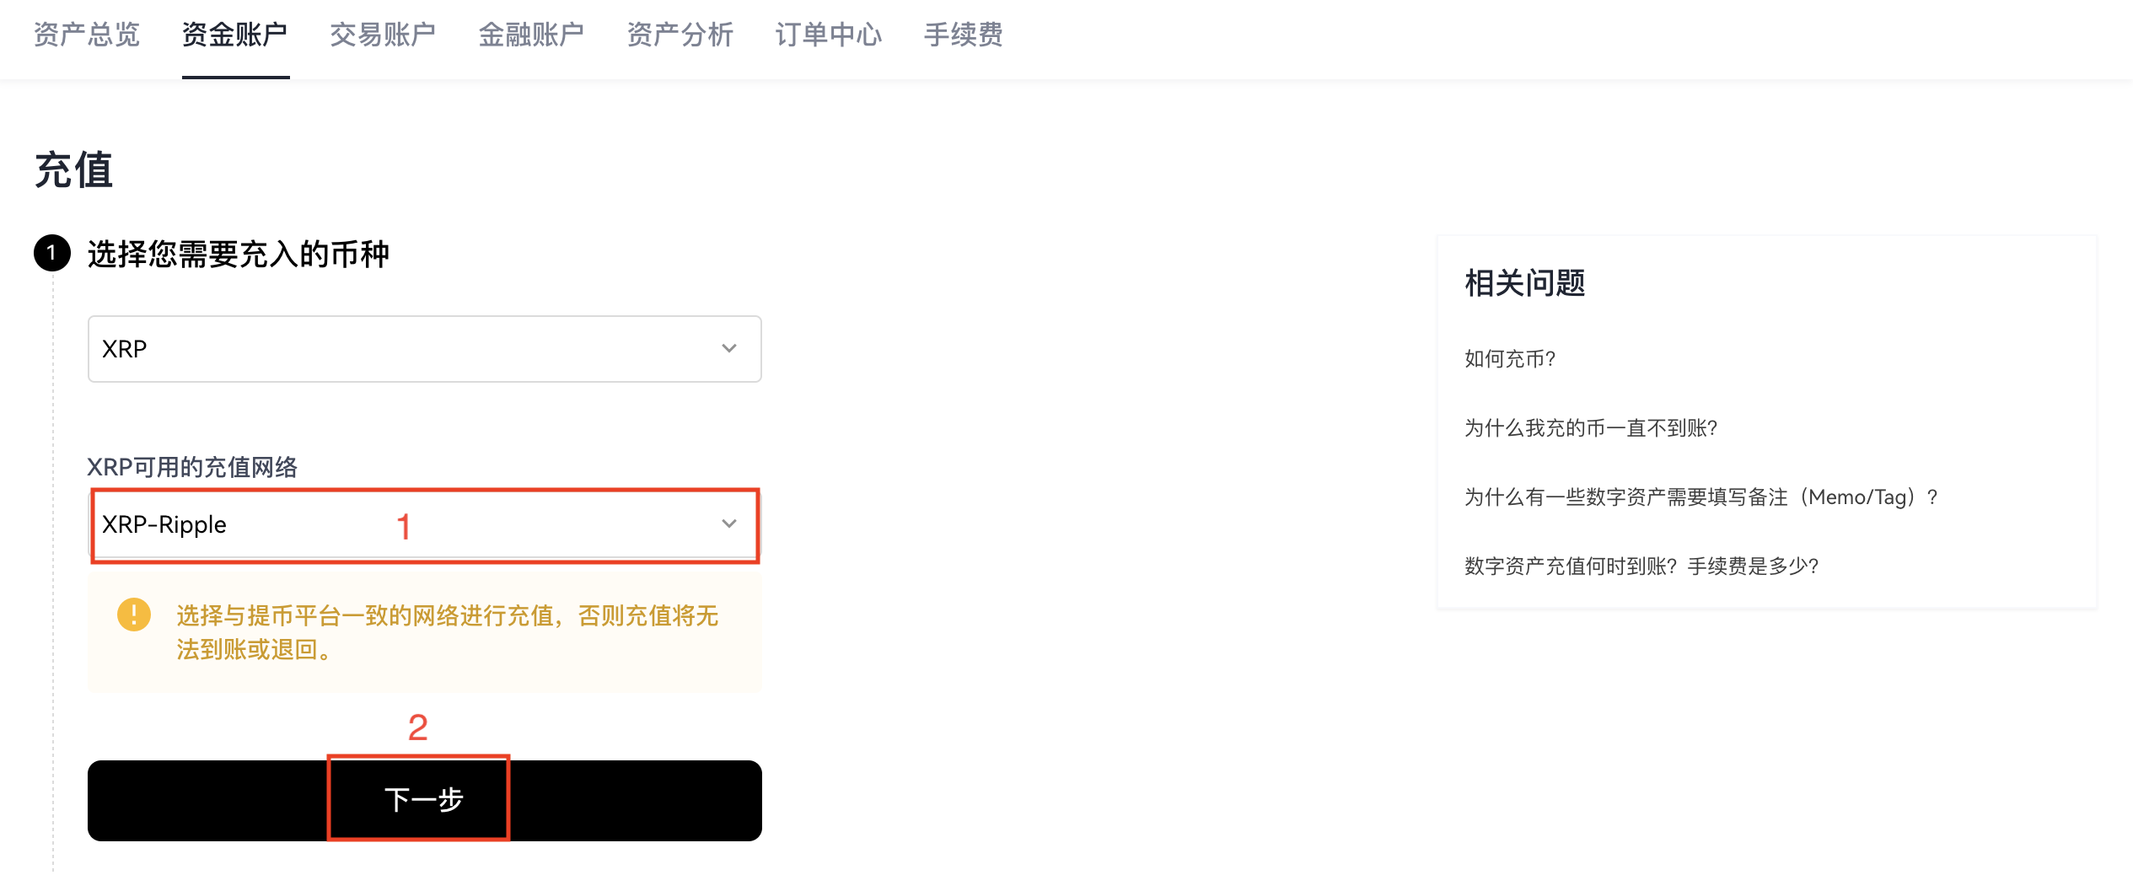Open the 订单中心 tab
The width and height of the screenshot is (2133, 875).
[828, 35]
